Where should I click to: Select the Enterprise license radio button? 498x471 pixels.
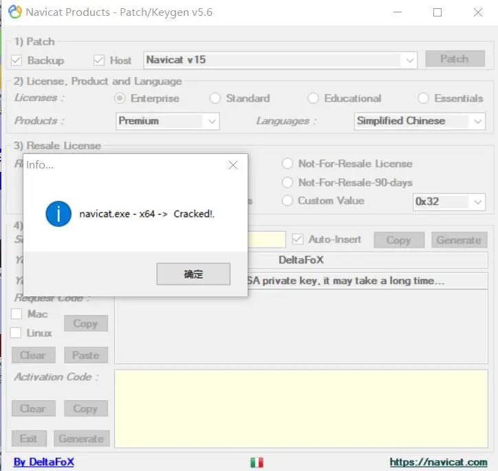[x=120, y=98]
